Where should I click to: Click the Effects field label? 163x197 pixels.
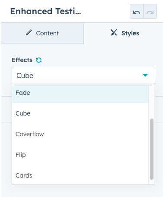point(22,60)
